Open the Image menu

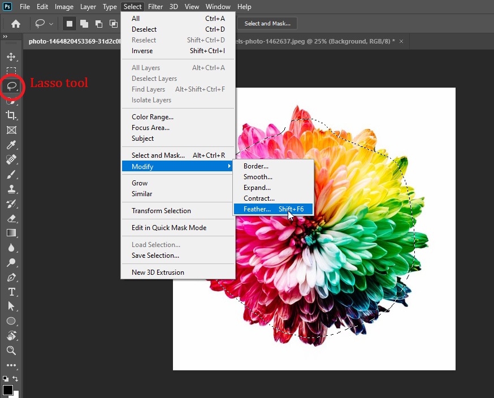(x=64, y=7)
